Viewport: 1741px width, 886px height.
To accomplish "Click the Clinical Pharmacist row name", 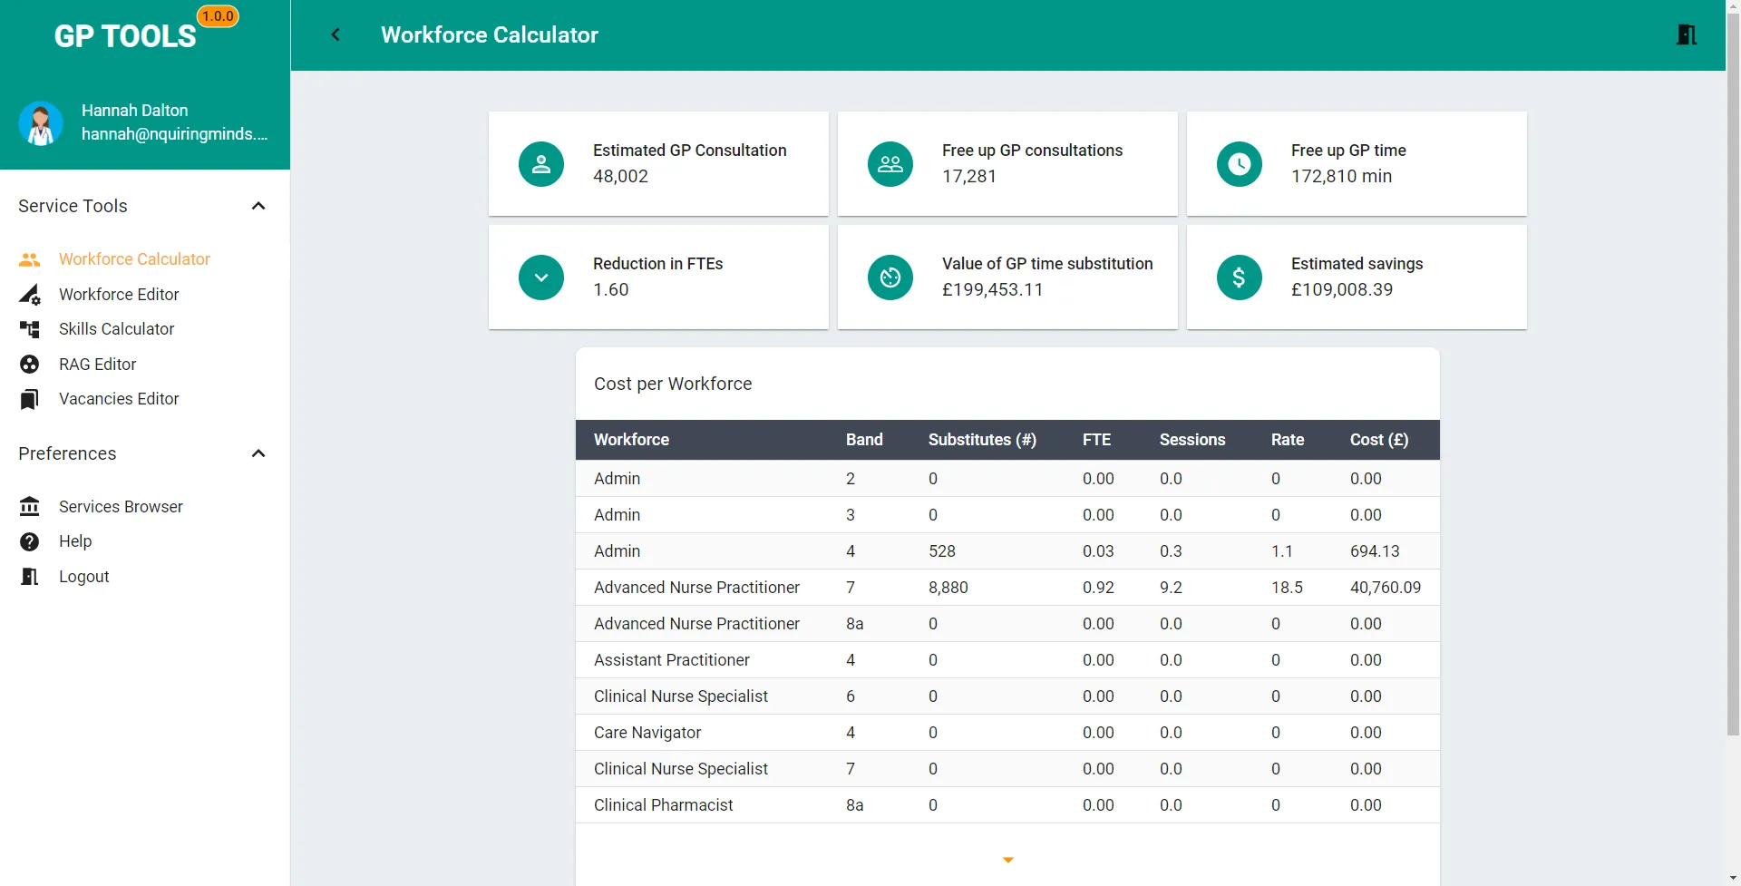I will pos(664,805).
